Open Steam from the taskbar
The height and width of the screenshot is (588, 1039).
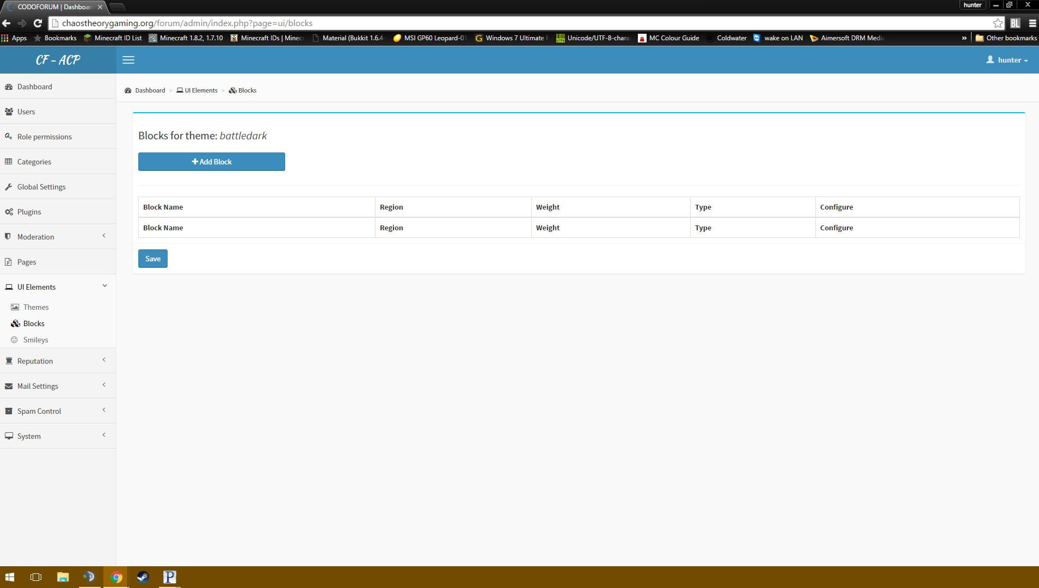click(x=143, y=577)
